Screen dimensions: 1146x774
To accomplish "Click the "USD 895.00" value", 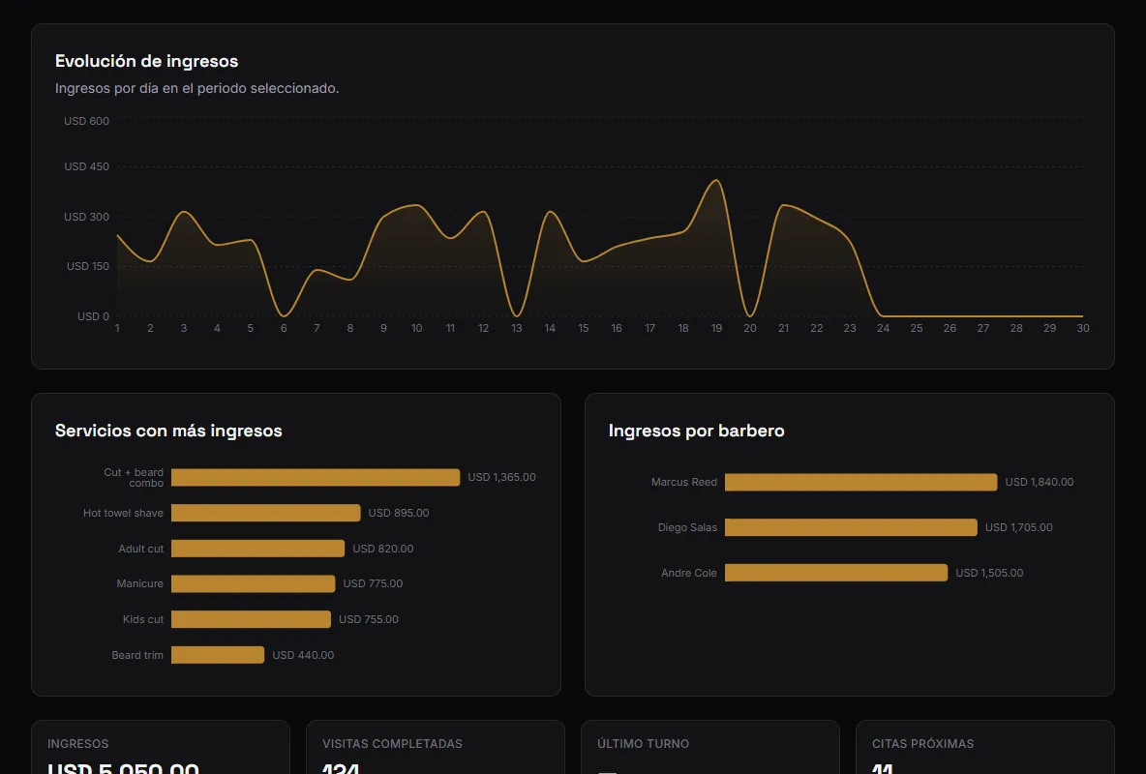I will [399, 513].
